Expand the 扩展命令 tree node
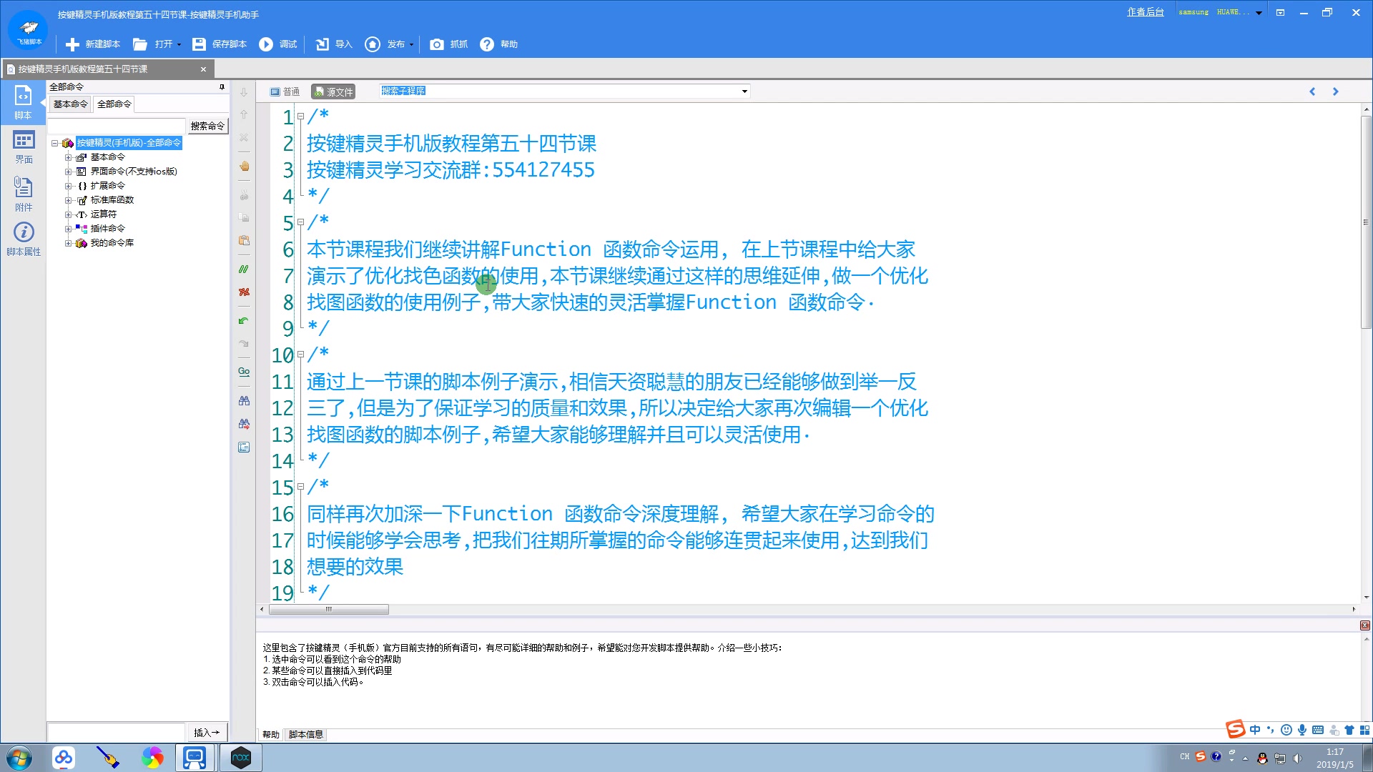 (68, 186)
